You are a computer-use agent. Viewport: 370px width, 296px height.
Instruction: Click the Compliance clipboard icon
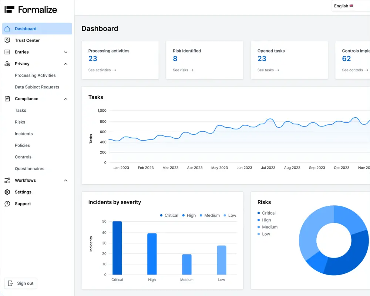point(7,99)
